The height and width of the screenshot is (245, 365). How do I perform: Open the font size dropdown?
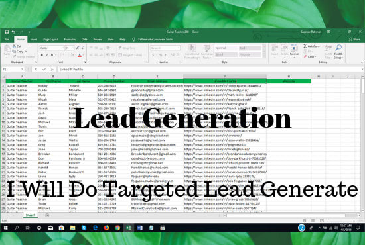73,48
